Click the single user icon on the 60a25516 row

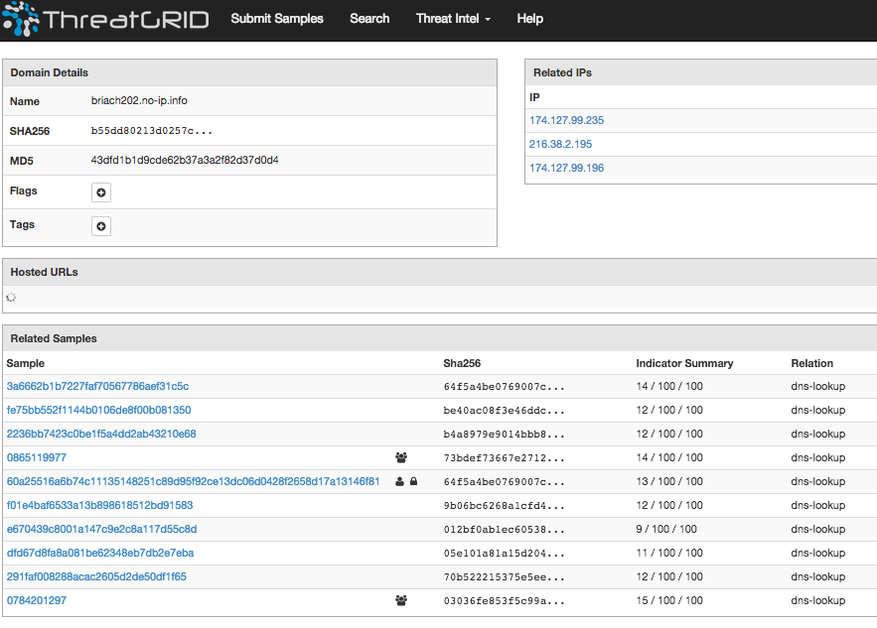click(x=399, y=481)
